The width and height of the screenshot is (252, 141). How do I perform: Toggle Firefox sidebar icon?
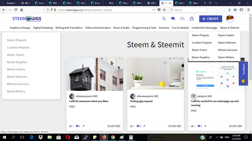[x=241, y=10]
